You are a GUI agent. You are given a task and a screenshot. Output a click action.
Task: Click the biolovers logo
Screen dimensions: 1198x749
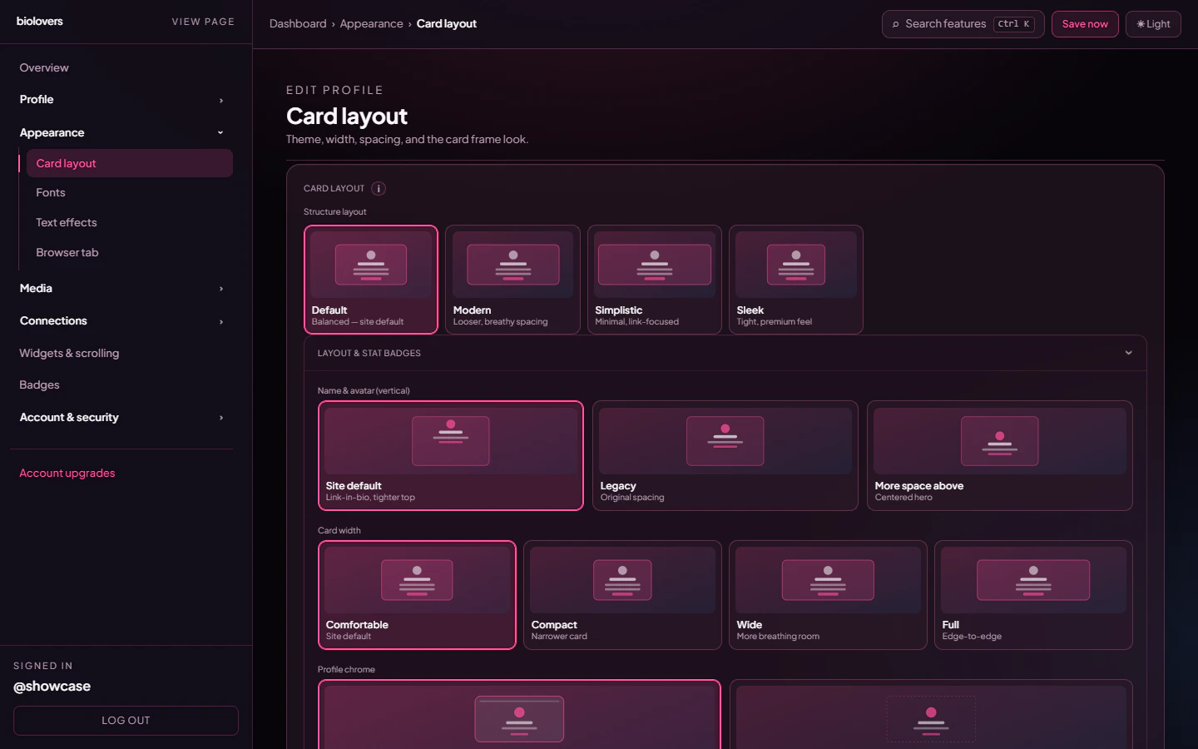(39, 22)
